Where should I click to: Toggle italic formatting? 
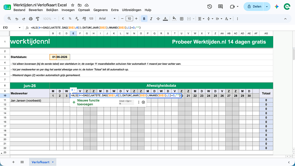(151, 19)
